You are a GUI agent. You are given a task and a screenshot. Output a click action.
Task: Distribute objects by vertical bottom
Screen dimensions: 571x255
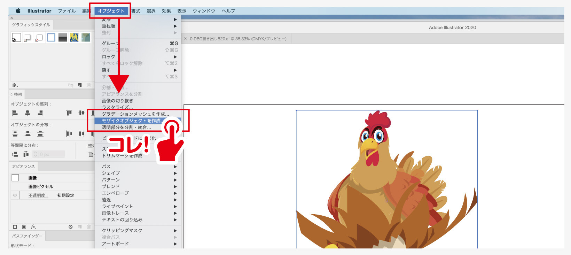coord(40,133)
